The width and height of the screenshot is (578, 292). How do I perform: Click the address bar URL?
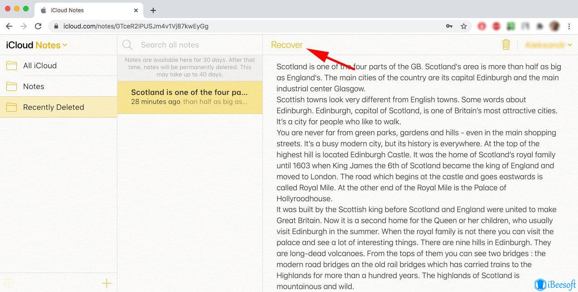click(136, 26)
